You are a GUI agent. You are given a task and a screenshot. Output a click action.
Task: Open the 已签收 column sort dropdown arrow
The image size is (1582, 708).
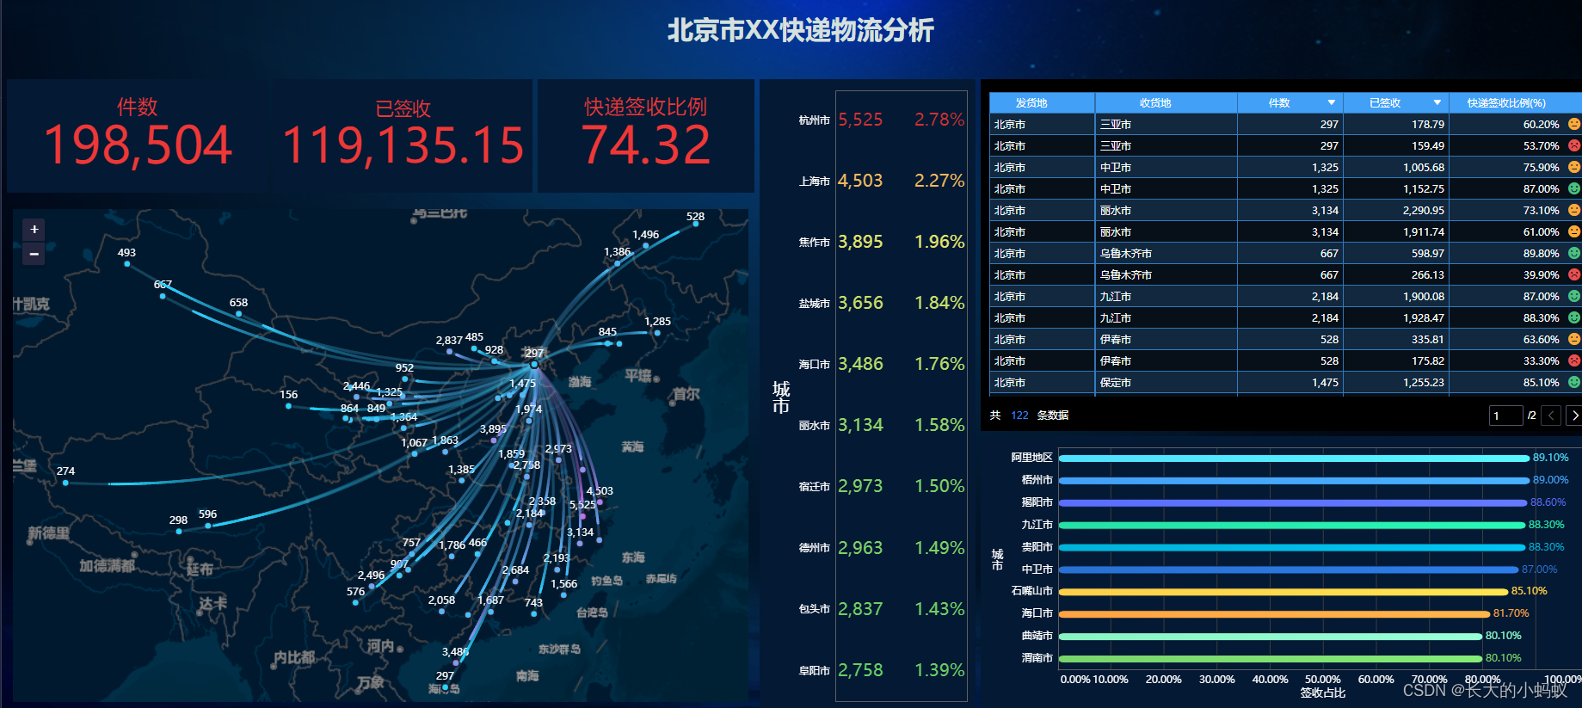click(1437, 102)
